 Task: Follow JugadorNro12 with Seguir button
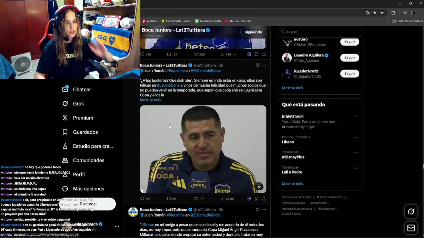[x=350, y=74]
